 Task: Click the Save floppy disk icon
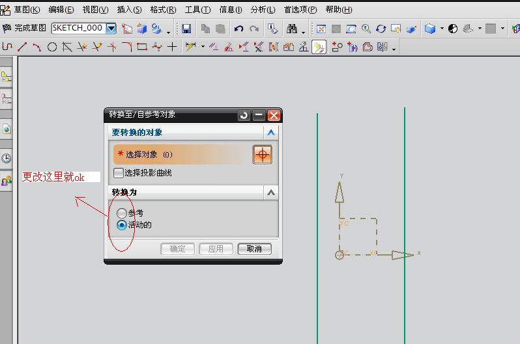point(186,29)
